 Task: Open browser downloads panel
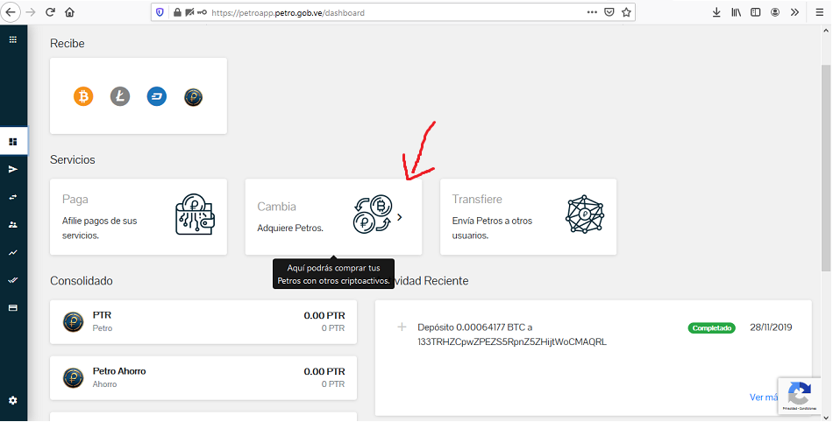716,12
